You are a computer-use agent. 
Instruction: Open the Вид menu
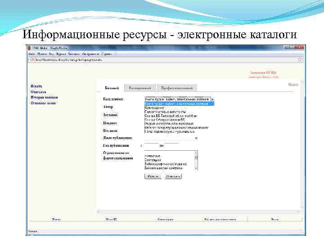click(51, 54)
